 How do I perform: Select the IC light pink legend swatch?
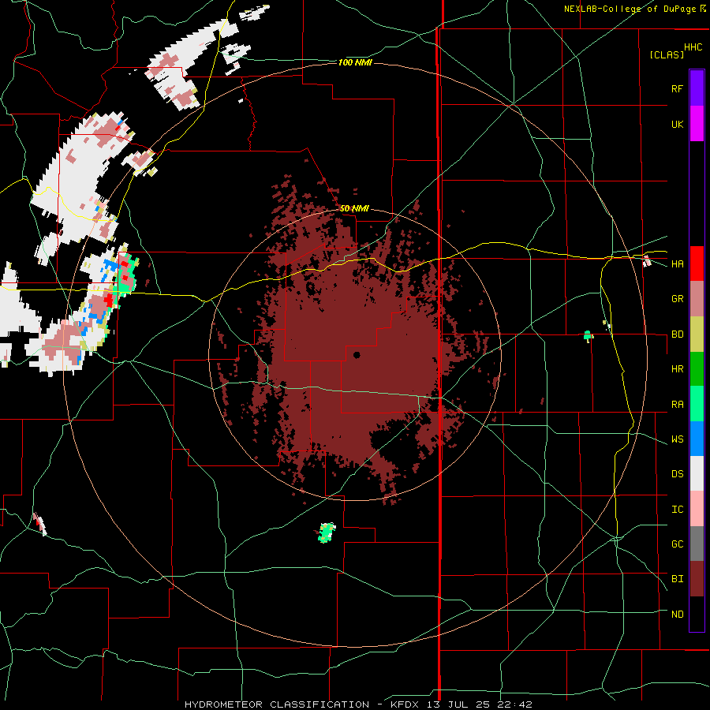[697, 509]
